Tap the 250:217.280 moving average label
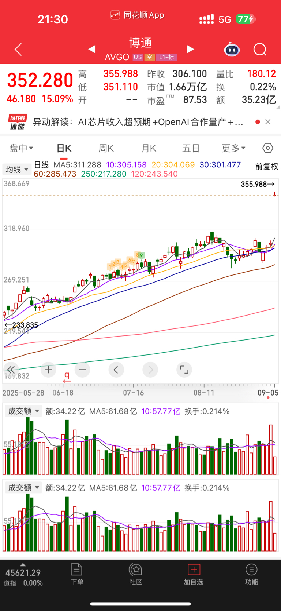Screen dimensions: 281x611 [104, 174]
